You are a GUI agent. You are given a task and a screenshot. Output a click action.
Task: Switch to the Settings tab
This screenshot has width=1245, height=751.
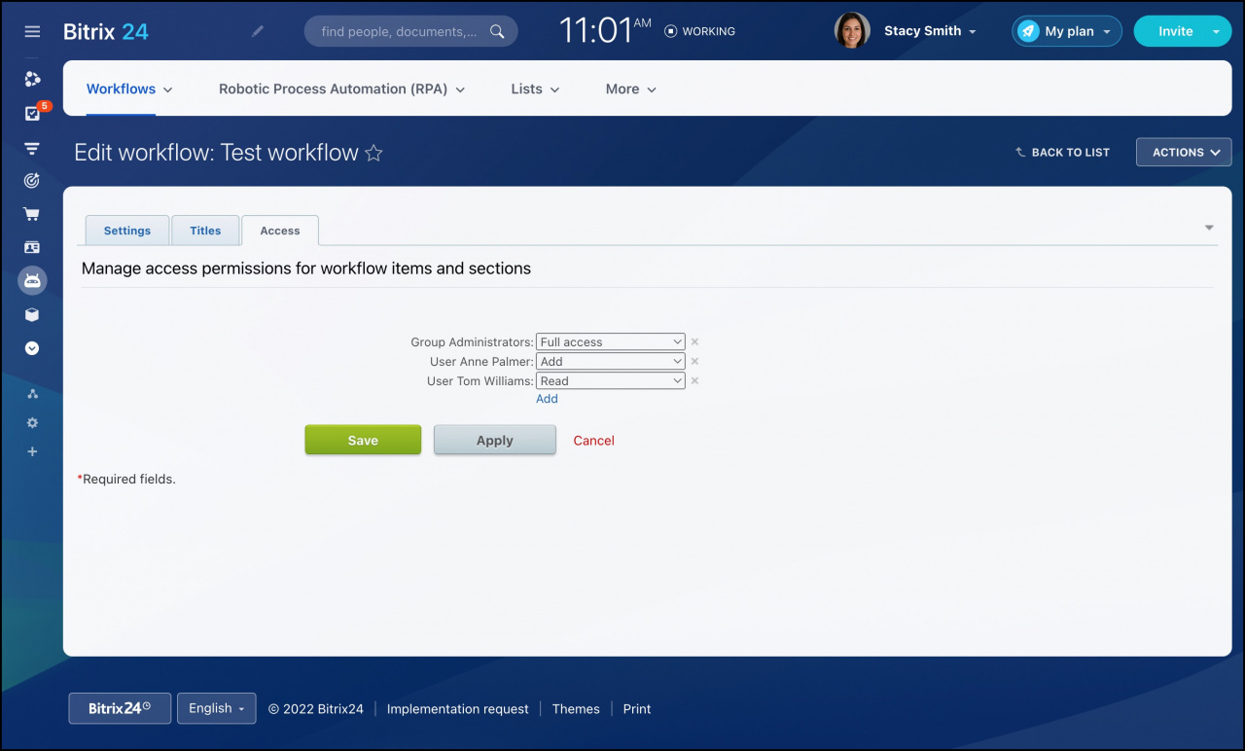127,231
